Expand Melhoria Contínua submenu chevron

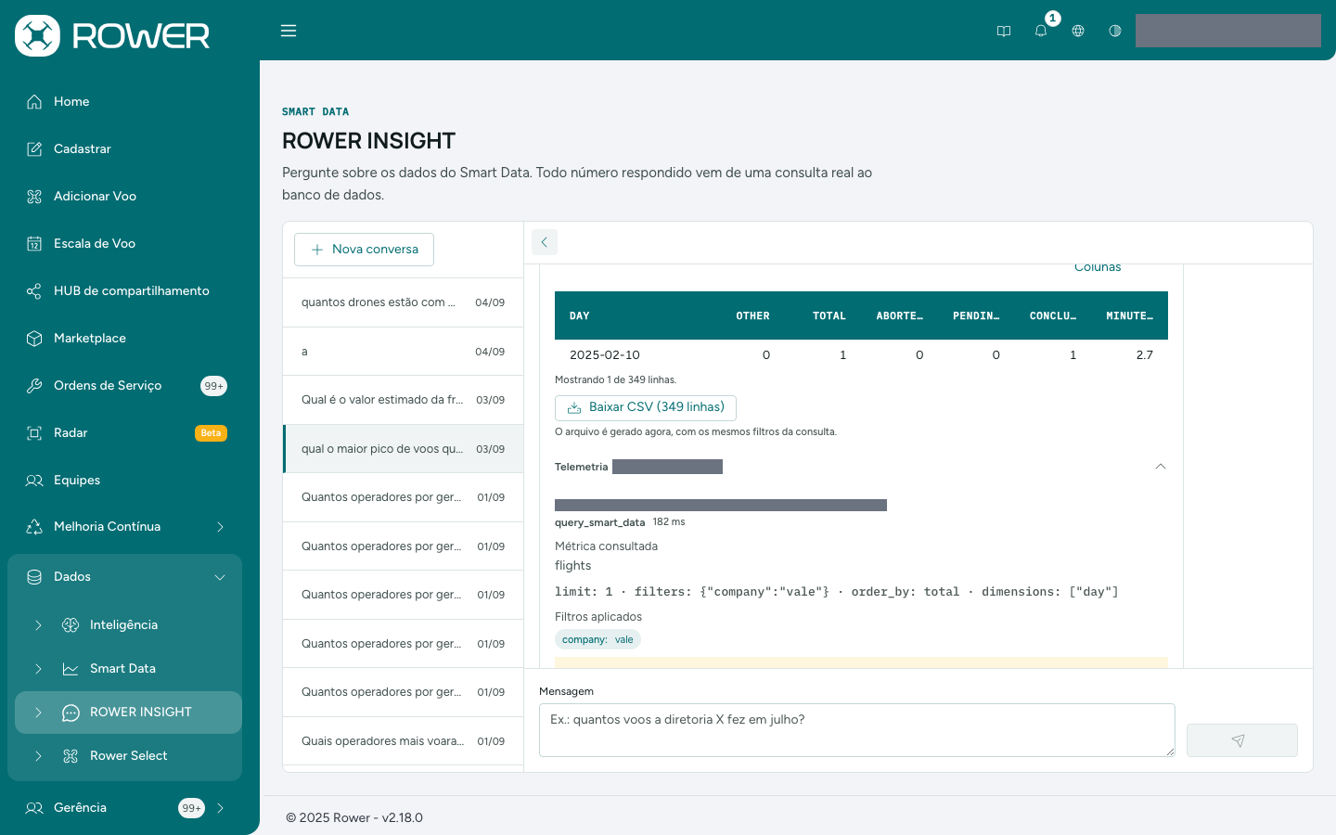(x=220, y=526)
